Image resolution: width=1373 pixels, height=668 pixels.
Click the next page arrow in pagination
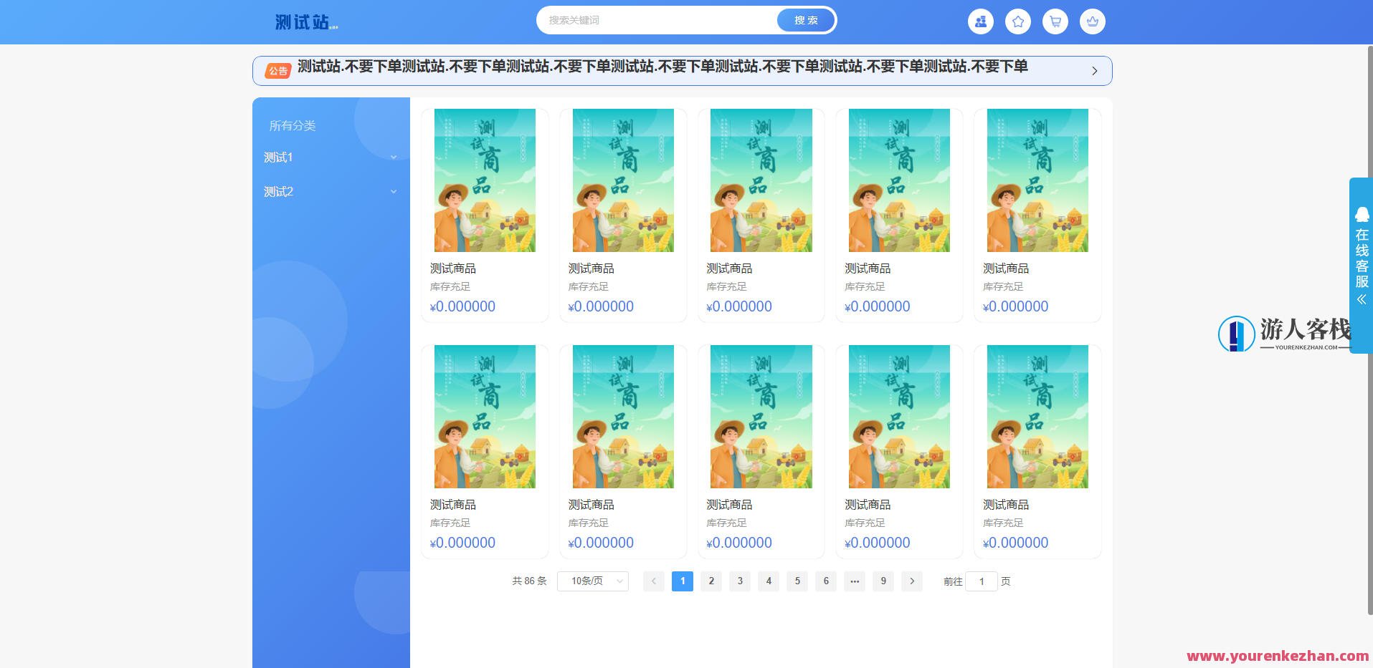click(x=911, y=581)
